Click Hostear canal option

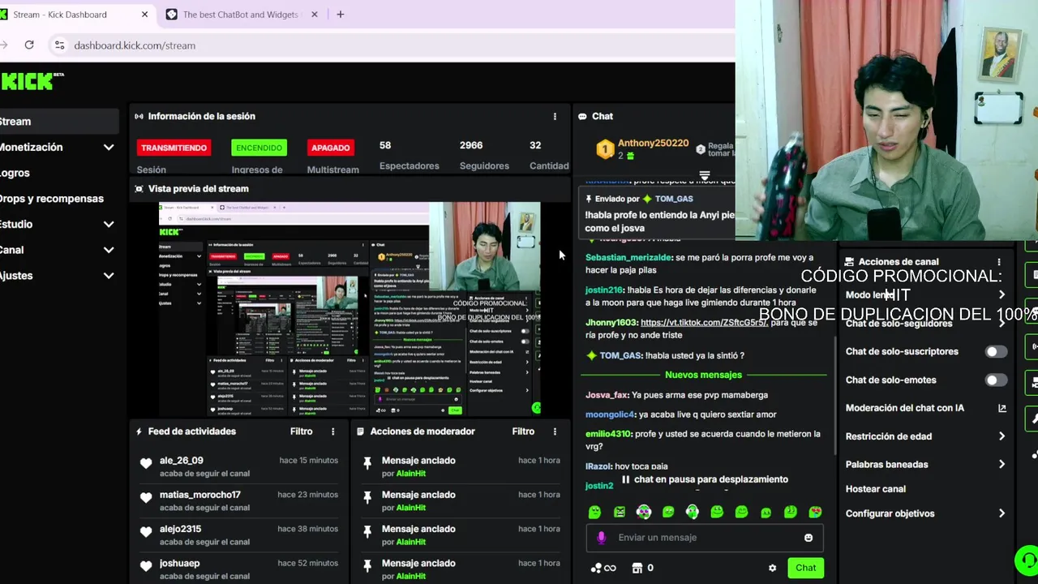click(875, 489)
